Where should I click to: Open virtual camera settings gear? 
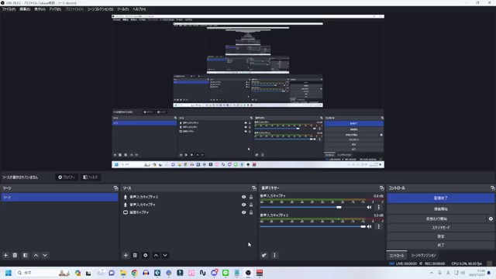[x=491, y=219]
